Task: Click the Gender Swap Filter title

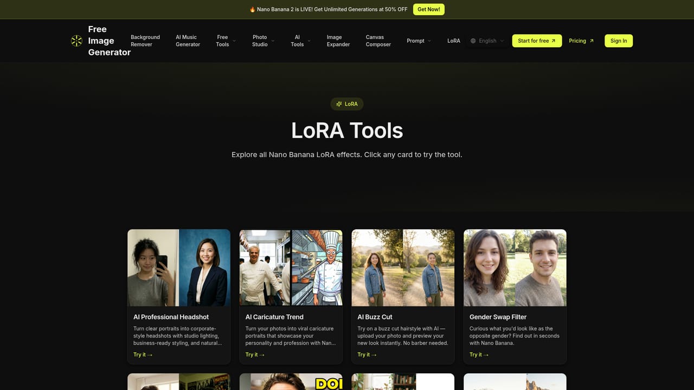Action: click(x=498, y=317)
